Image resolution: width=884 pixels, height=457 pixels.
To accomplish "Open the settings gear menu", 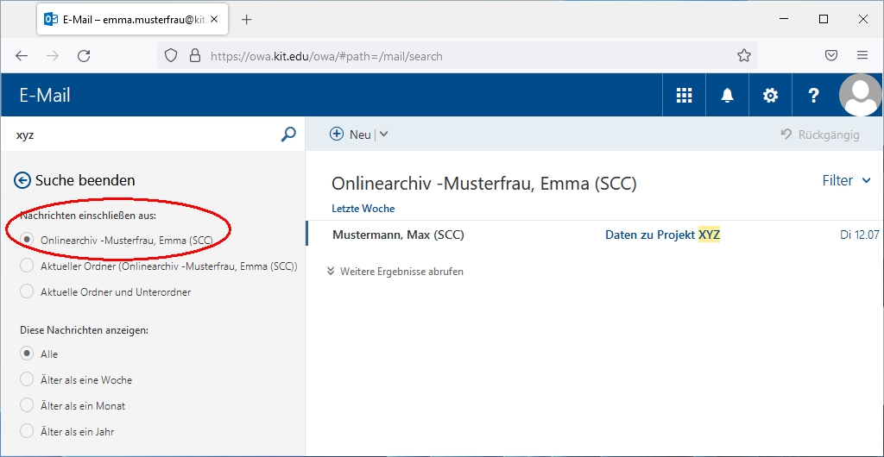I will pos(770,96).
